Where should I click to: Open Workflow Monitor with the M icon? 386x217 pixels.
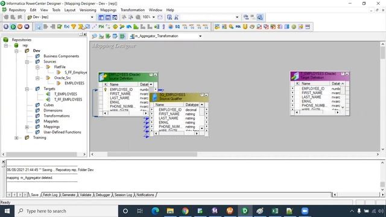pos(27,27)
